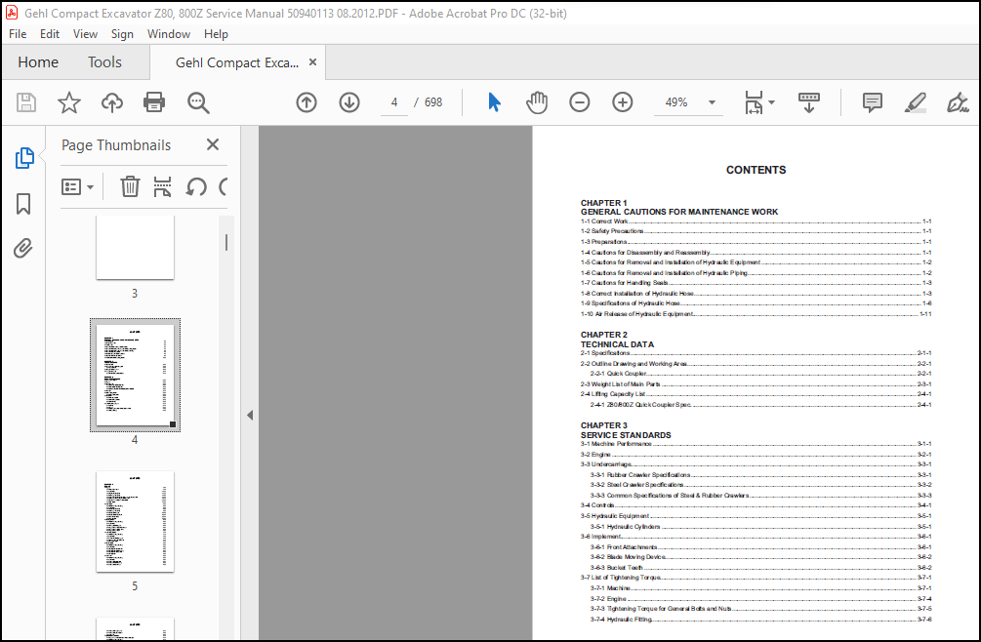Image resolution: width=981 pixels, height=642 pixels.
Task: Select page 5 thumbnail
Action: click(x=135, y=521)
